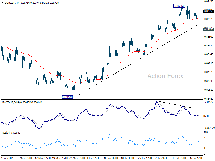Click the 0.84470 price scale value
The height and width of the screenshot is (161, 215).
point(209,72)
